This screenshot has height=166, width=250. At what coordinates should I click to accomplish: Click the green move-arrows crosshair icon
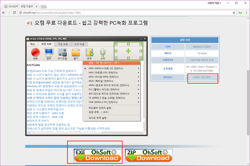(x=128, y=51)
